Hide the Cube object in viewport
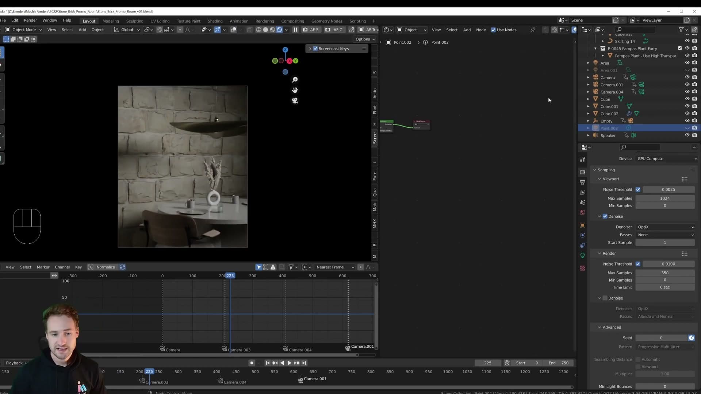 687,99
